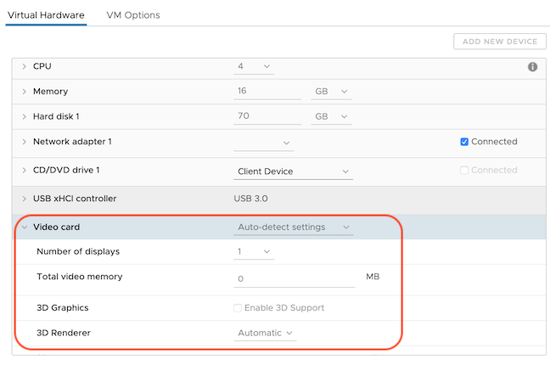Expand the USB xHCI controller row
The width and height of the screenshot is (550, 365).
(24, 199)
